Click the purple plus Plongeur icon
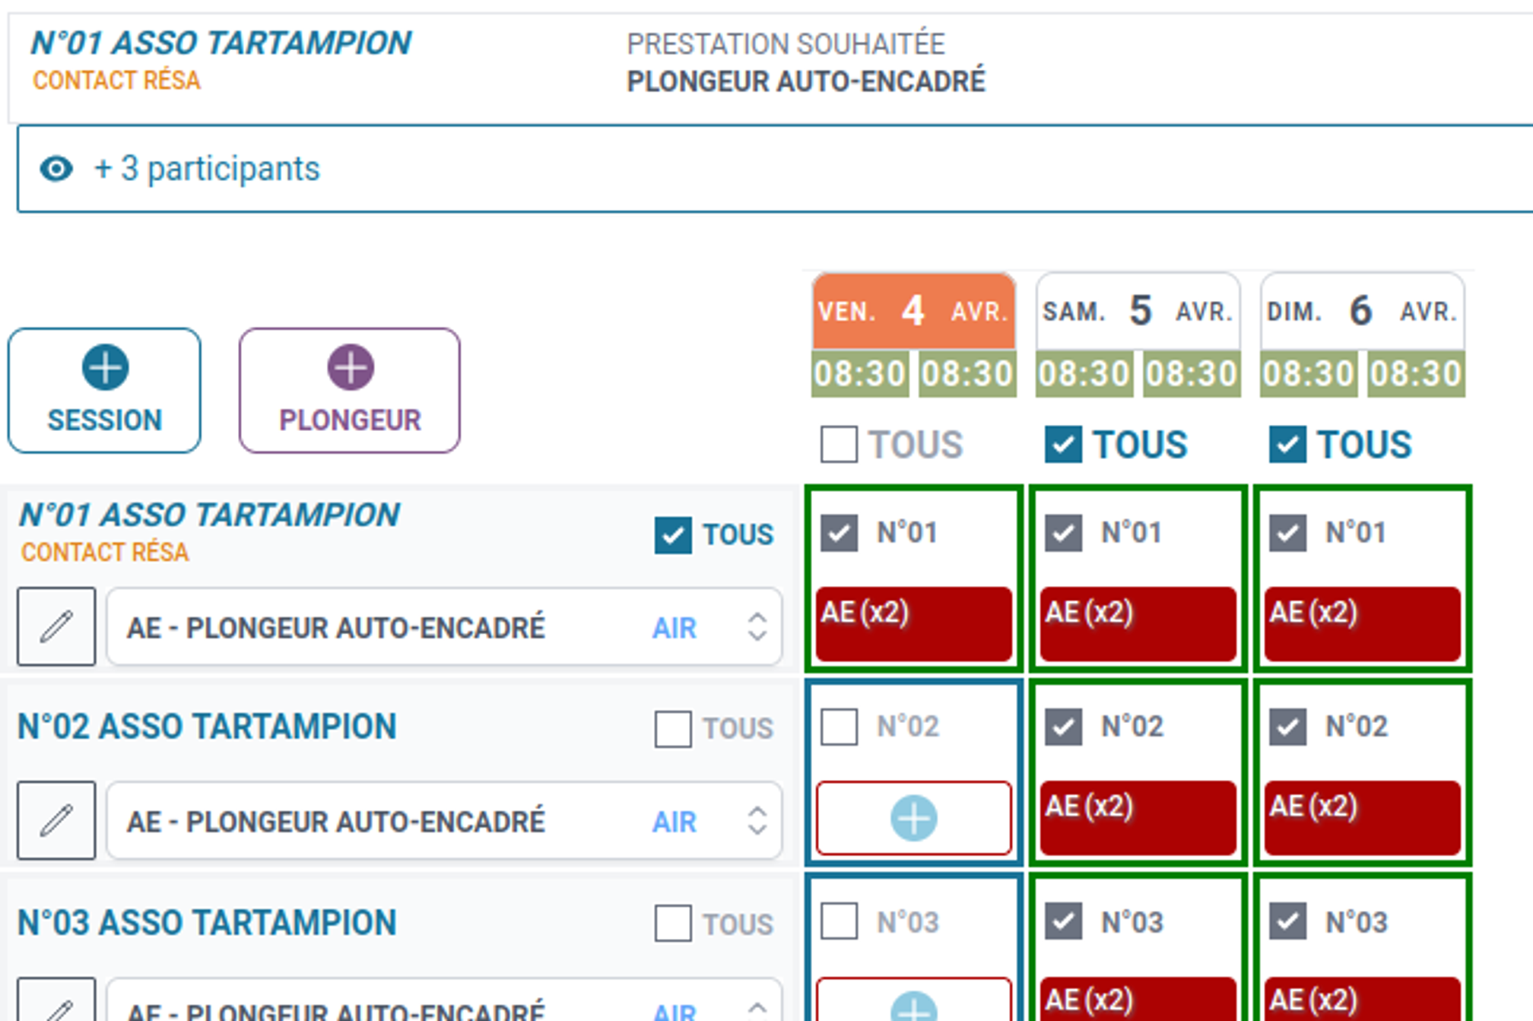 click(350, 367)
